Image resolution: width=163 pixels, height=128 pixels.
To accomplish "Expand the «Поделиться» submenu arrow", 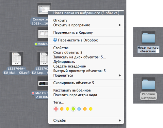I will tap(120, 75).
